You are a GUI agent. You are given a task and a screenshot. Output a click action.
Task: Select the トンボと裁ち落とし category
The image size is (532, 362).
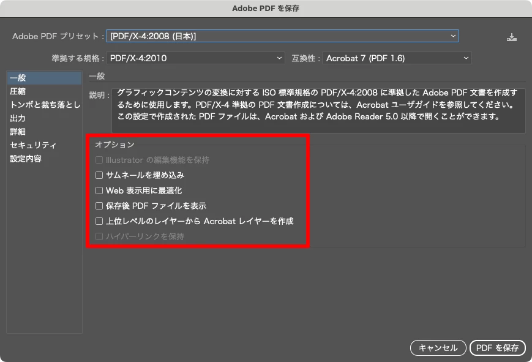[x=44, y=105]
